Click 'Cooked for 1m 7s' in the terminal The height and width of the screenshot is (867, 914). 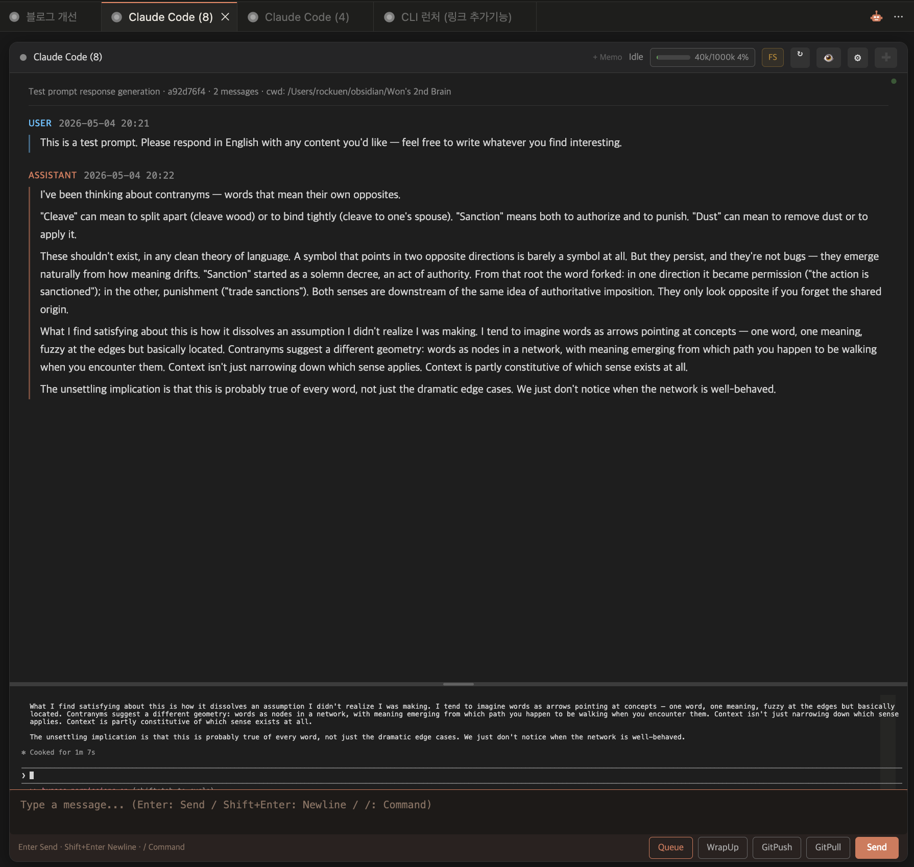pyautogui.click(x=62, y=752)
